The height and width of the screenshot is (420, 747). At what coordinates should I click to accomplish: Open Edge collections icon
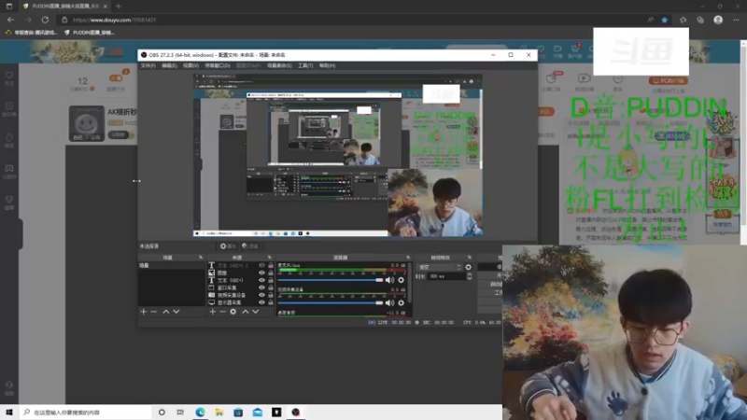tap(700, 20)
